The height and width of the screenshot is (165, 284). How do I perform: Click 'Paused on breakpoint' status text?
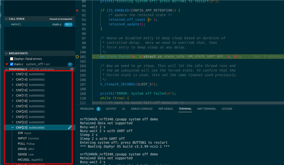[61, 19]
